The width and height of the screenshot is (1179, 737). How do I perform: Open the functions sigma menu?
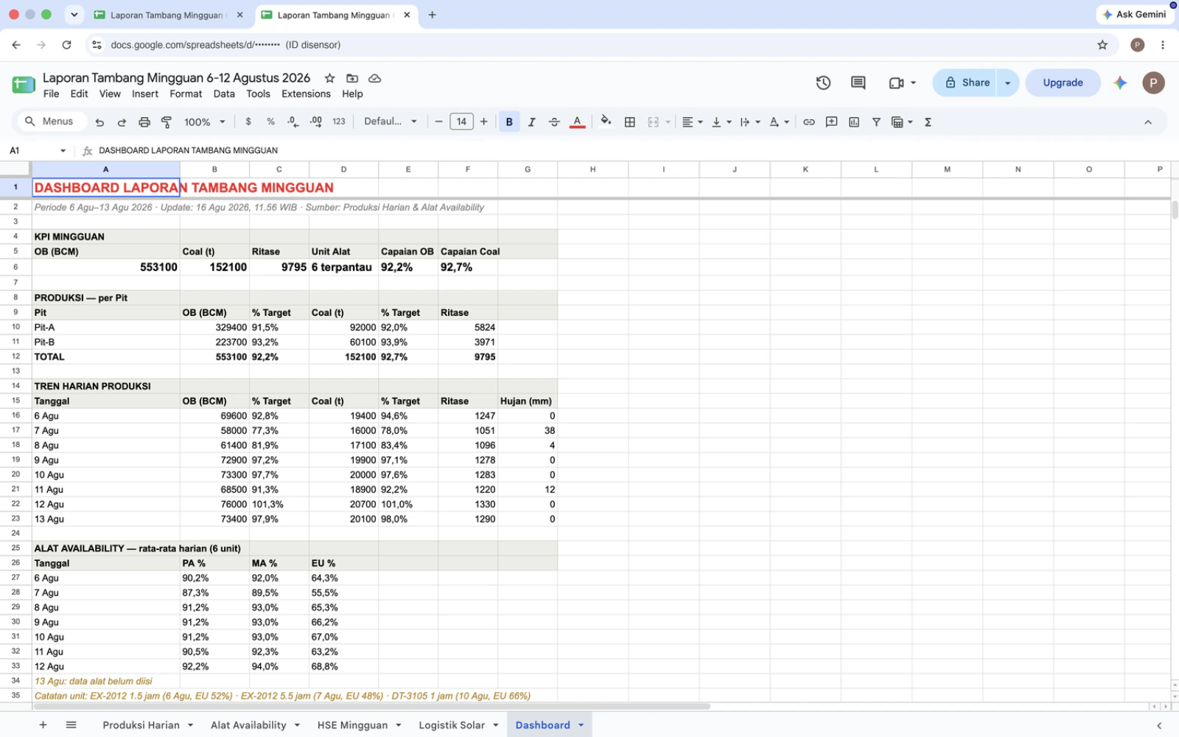[928, 122]
